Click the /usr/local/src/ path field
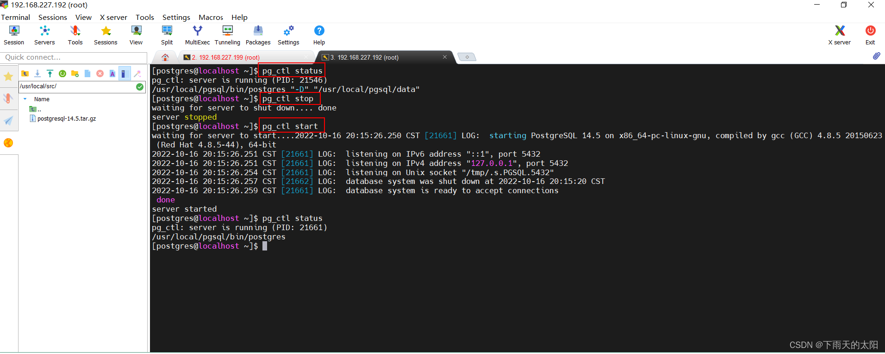Screen dimensions: 885x354 [76, 86]
